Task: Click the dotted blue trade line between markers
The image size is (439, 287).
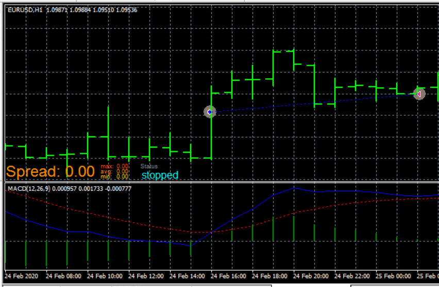Action: click(x=314, y=103)
